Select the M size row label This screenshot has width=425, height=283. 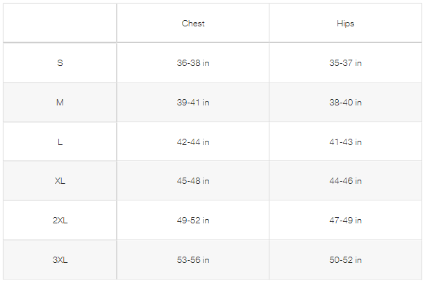click(60, 103)
